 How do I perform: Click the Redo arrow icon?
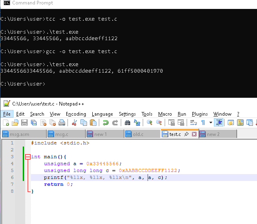tap(115, 123)
